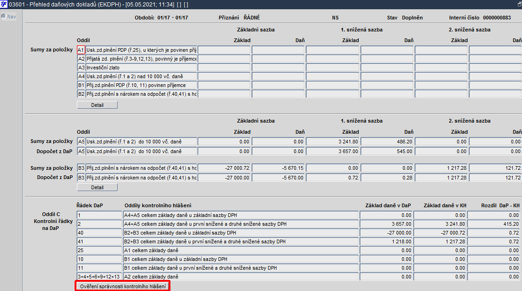Click Přiznání value ŘÁDNÉ
The width and height of the screenshot is (522, 291).
point(252,18)
